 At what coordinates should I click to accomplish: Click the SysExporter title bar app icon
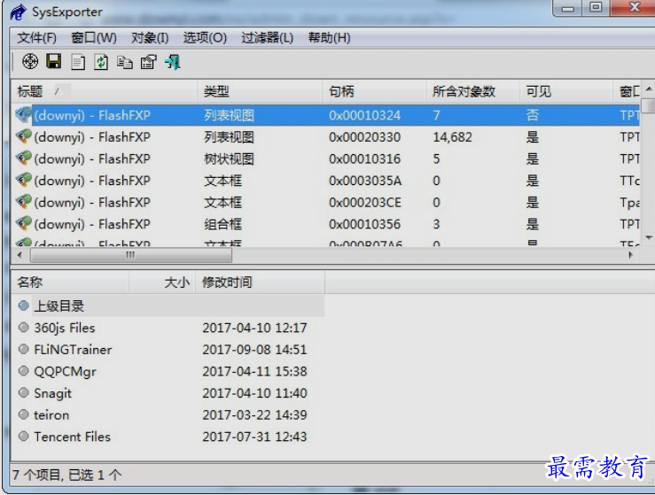[x=19, y=12]
